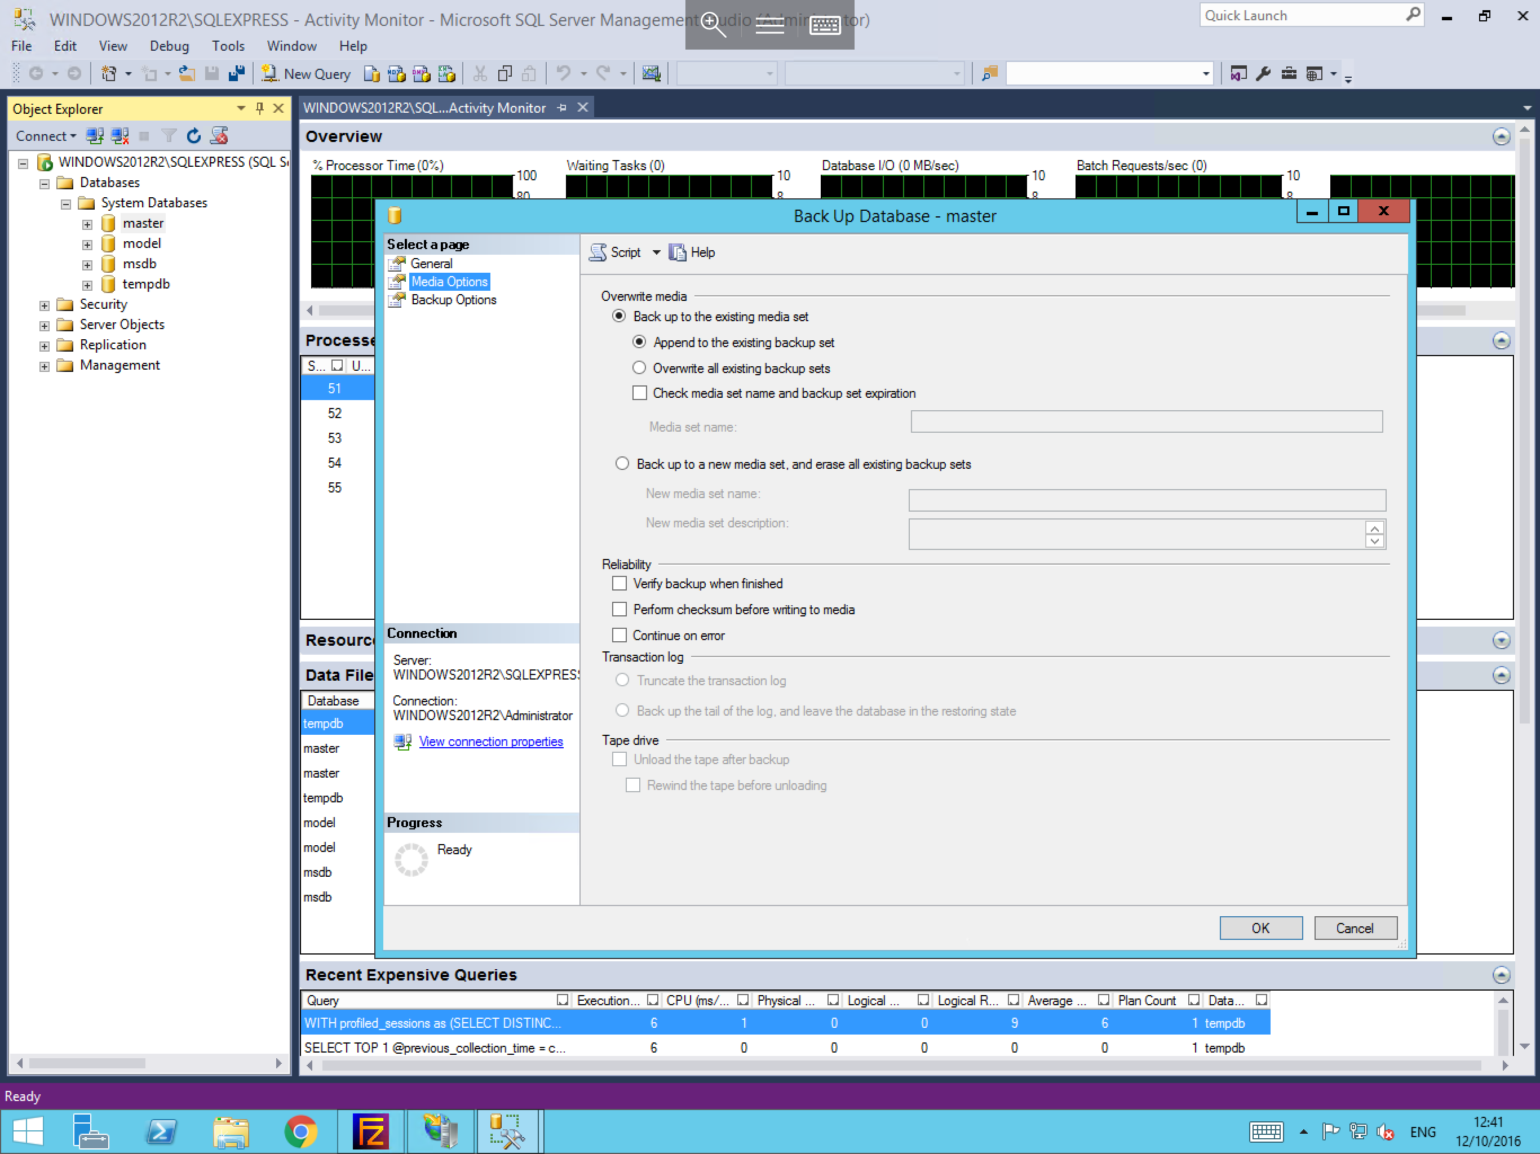Enable Perform checksum before writing to media

click(x=619, y=609)
